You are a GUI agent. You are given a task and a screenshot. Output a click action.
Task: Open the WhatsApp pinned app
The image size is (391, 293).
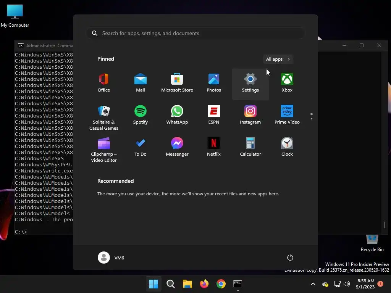click(x=177, y=115)
